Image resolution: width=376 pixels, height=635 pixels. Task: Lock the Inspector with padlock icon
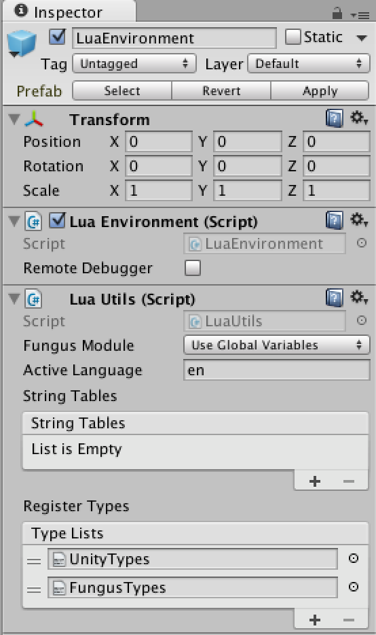tap(337, 14)
